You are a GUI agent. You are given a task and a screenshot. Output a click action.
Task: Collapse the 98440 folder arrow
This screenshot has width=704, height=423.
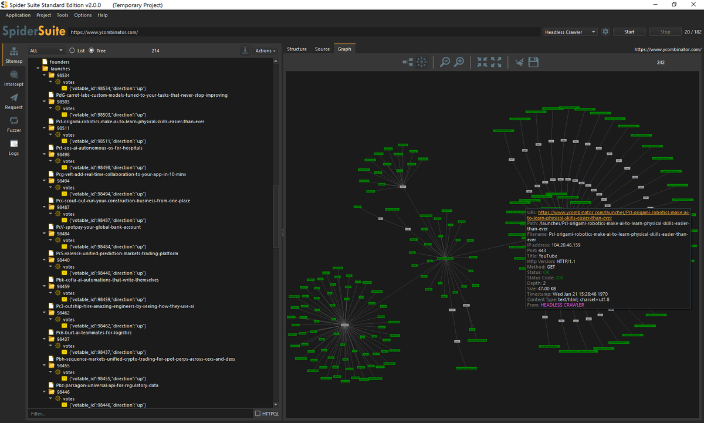[x=44, y=260]
